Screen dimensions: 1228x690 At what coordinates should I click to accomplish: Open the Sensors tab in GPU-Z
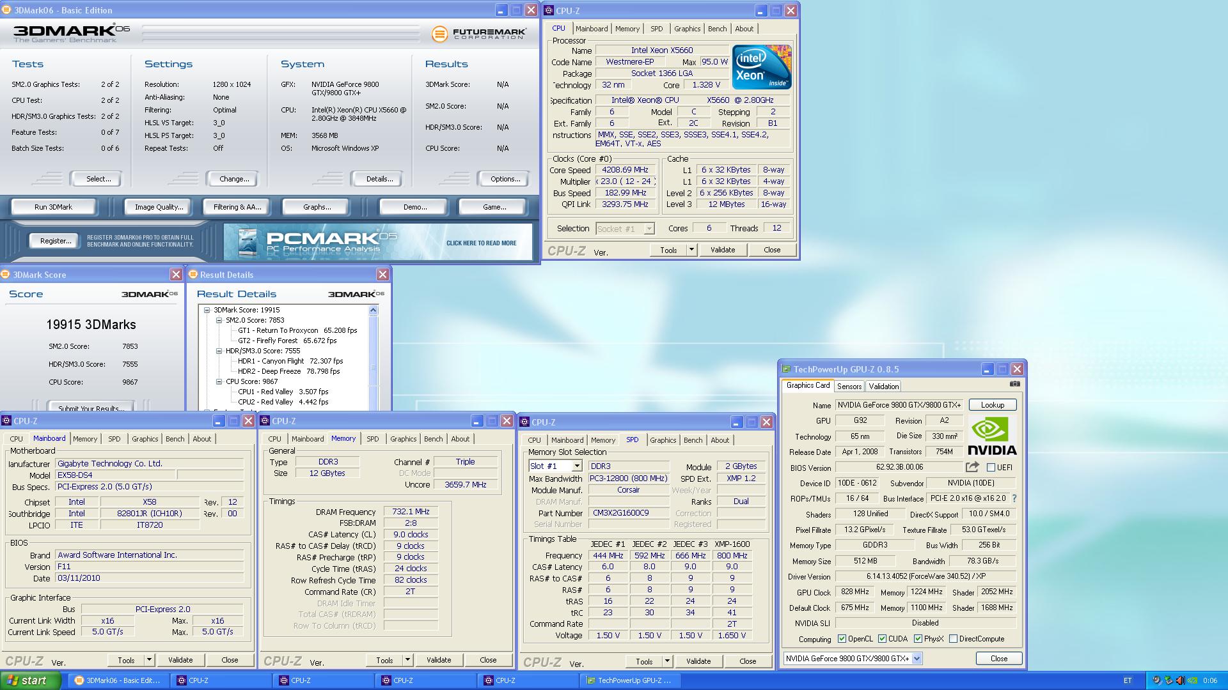849,387
